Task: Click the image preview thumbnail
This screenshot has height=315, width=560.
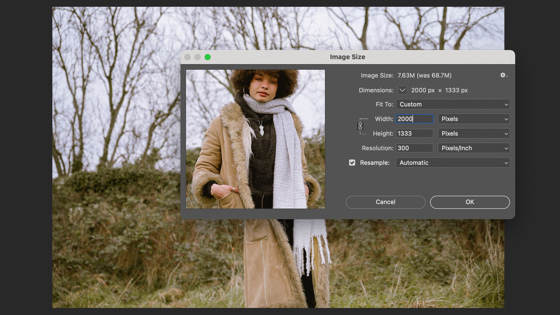Action: pyautogui.click(x=256, y=139)
